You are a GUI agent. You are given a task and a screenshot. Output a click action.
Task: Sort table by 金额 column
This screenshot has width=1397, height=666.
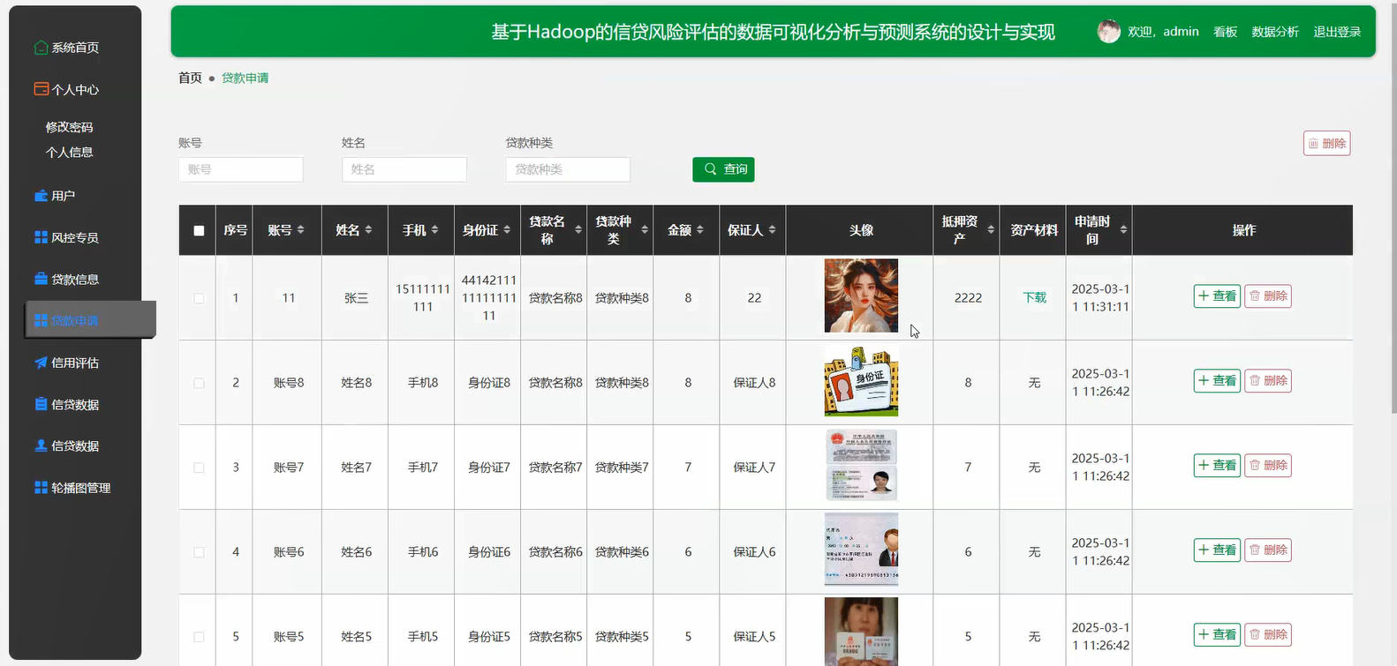click(699, 229)
